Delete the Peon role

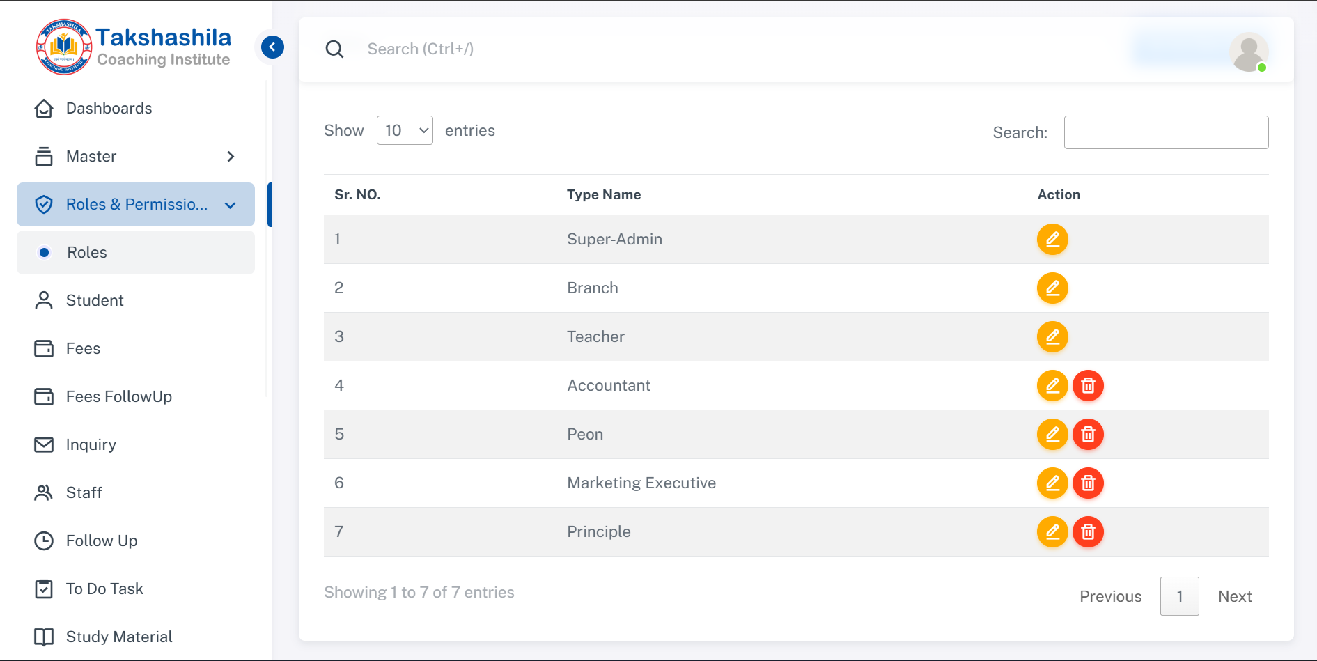click(x=1088, y=435)
